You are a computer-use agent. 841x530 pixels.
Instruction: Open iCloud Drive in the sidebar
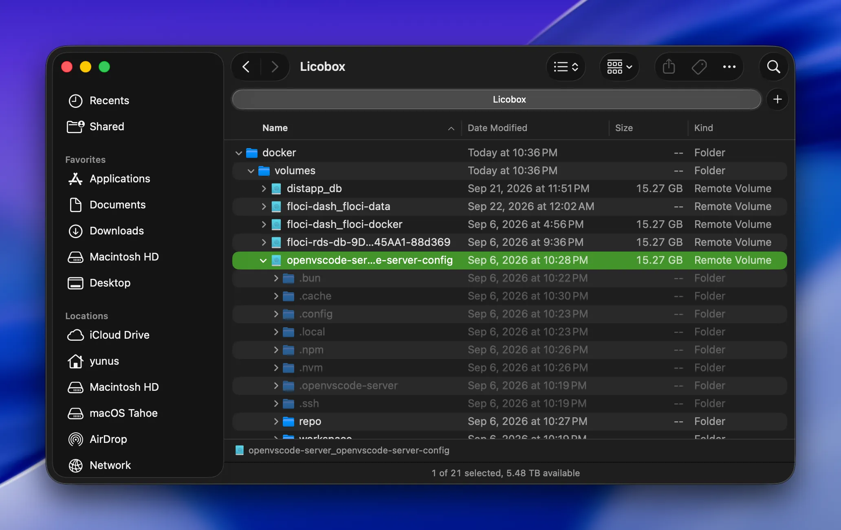(x=108, y=335)
